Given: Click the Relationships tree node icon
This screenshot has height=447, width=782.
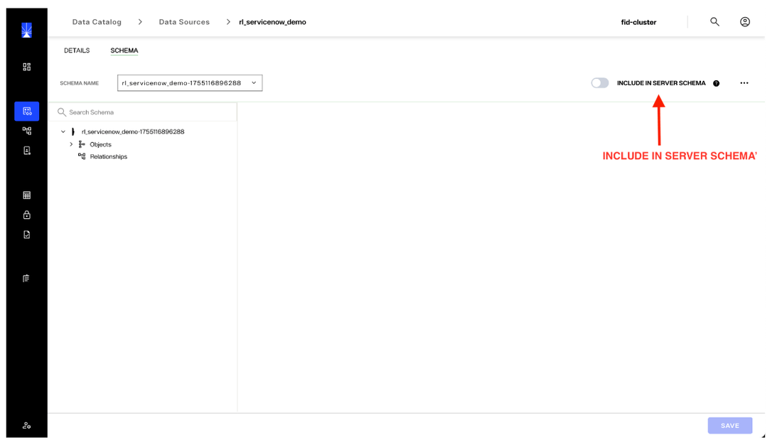Looking at the screenshot, I should click(x=82, y=156).
